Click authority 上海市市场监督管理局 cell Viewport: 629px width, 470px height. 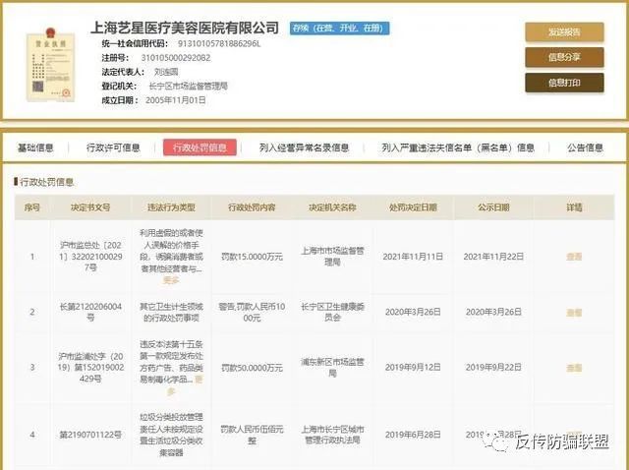pyautogui.click(x=332, y=257)
